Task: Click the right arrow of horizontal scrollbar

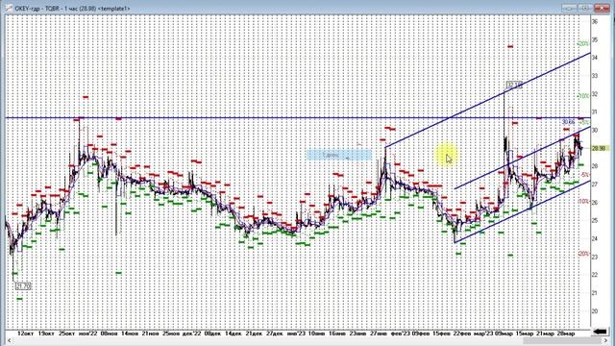Action: click(x=605, y=341)
